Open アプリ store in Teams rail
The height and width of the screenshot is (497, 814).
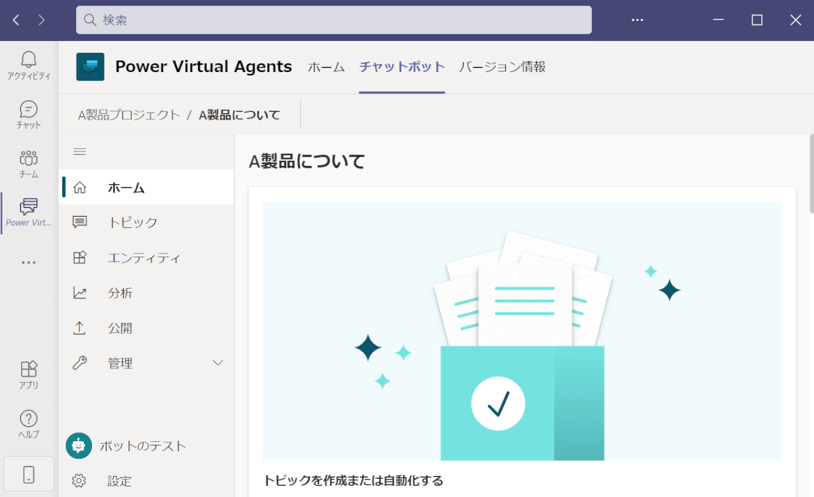point(29,375)
